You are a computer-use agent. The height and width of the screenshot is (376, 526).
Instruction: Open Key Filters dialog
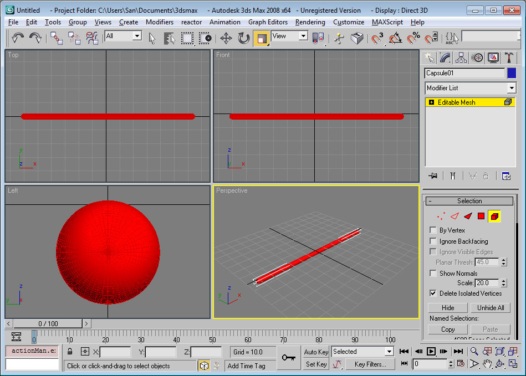[x=370, y=364]
